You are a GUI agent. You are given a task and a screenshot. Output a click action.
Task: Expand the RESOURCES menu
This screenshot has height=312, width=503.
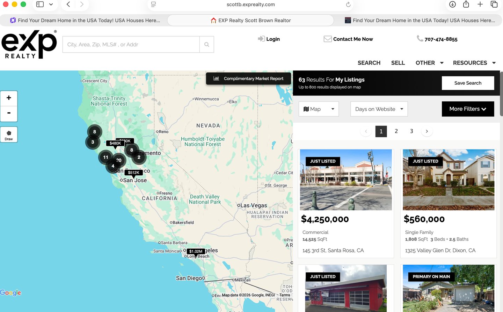click(474, 63)
